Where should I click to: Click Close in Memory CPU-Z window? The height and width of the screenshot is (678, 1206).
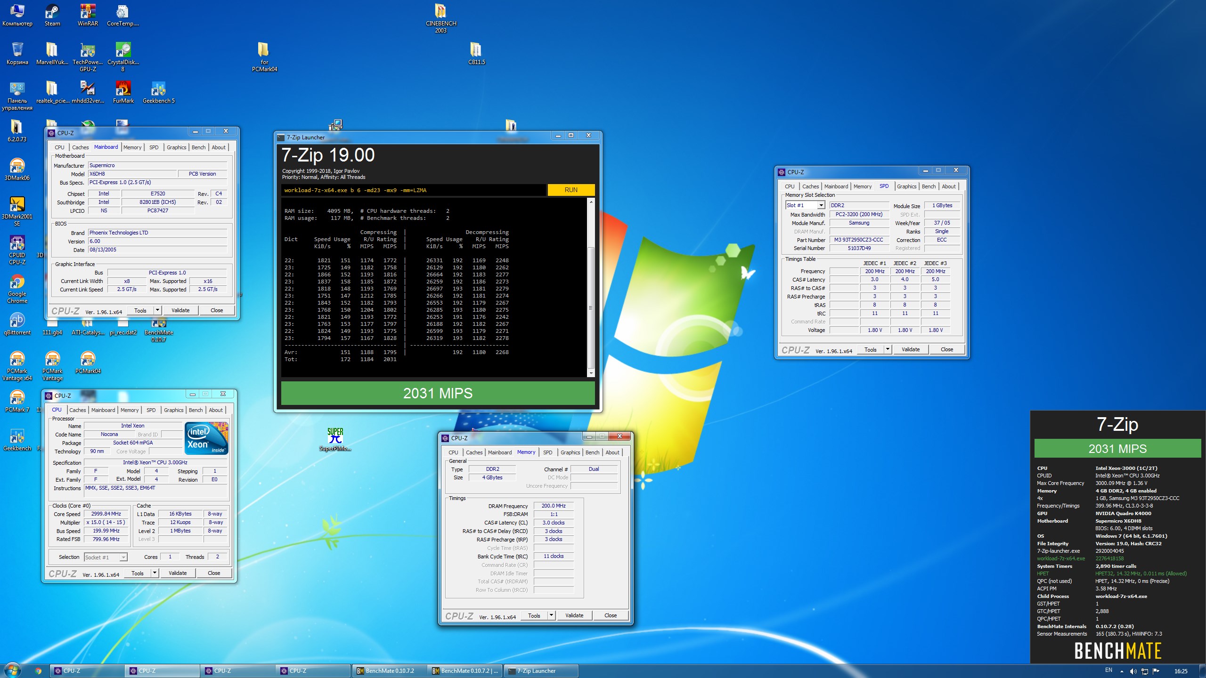[611, 615]
